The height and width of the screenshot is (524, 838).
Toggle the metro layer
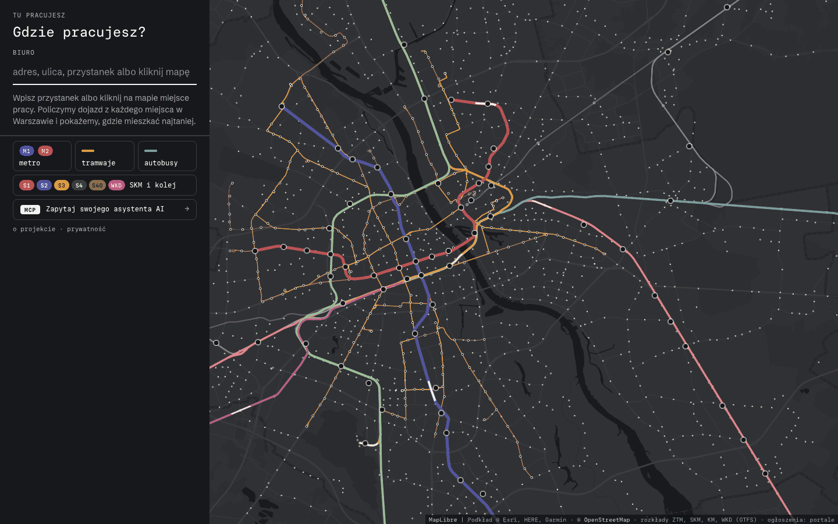click(42, 156)
